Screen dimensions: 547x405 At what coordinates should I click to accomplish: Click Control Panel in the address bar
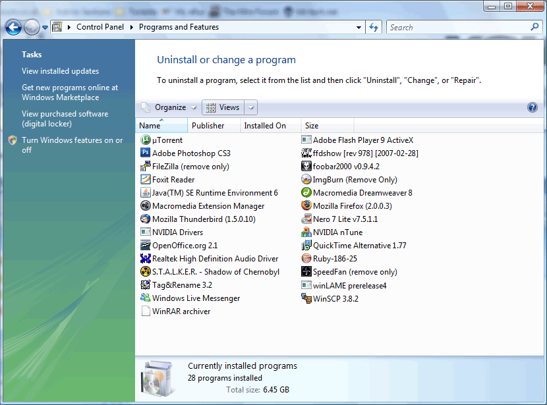coord(100,27)
